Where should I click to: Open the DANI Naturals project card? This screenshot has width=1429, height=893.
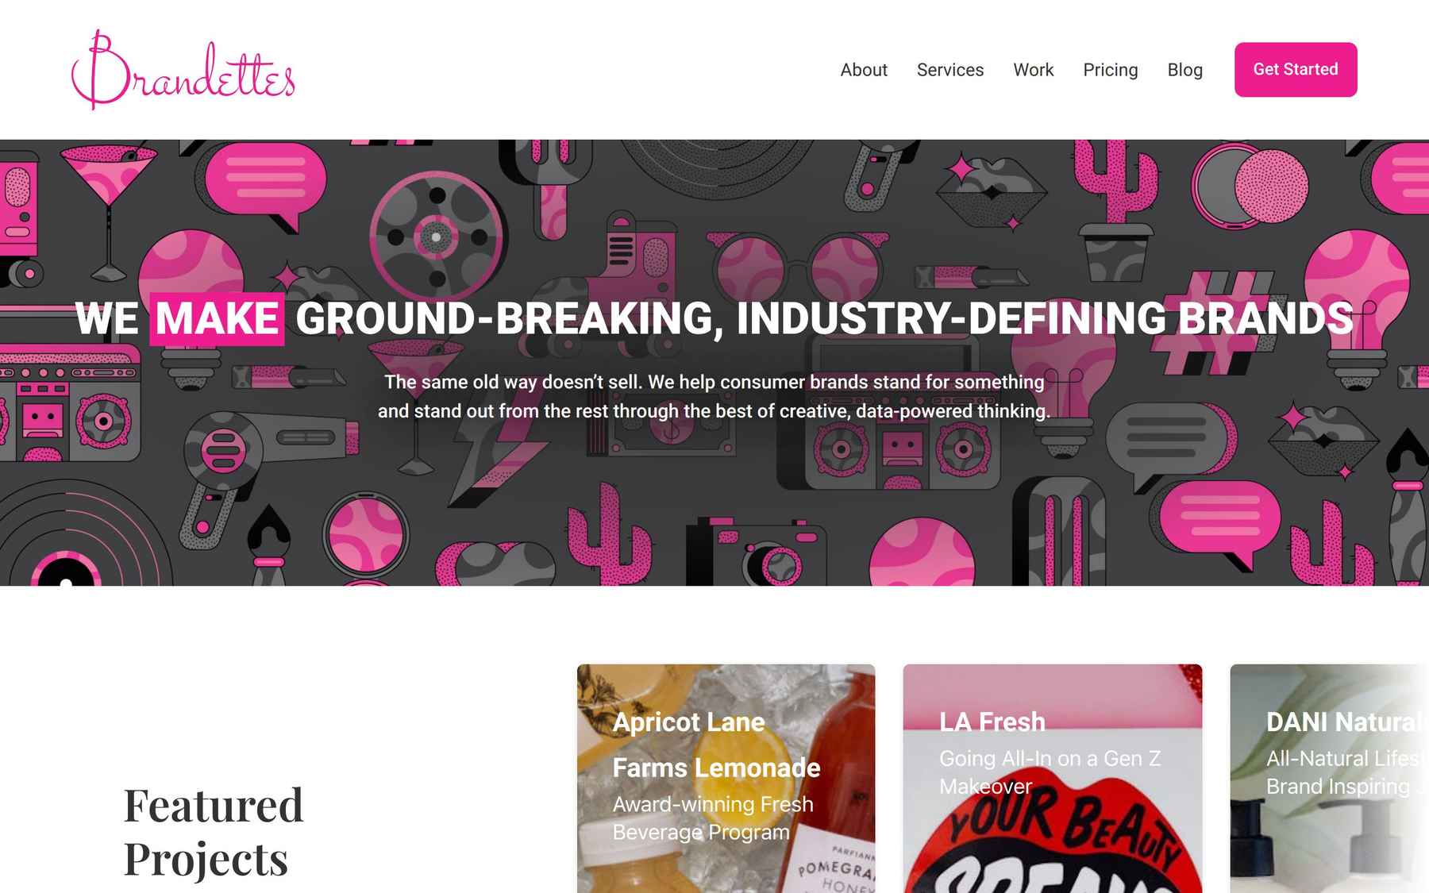[x=1330, y=779]
